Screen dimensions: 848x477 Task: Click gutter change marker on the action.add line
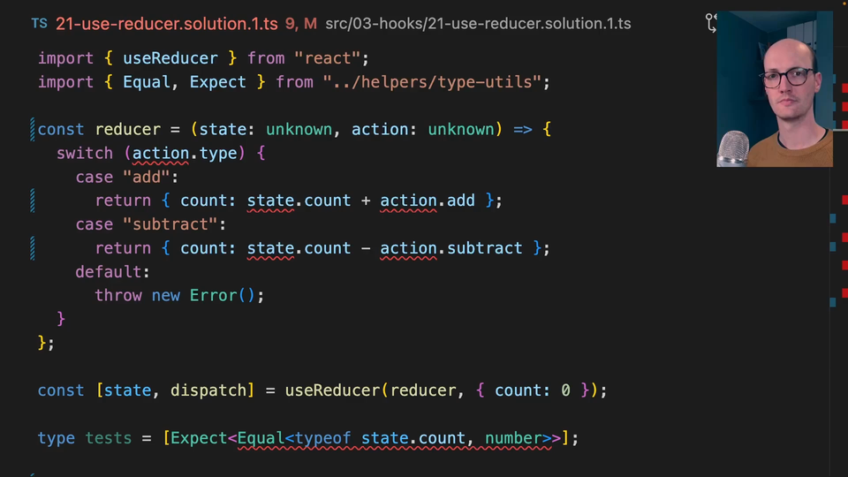click(33, 201)
